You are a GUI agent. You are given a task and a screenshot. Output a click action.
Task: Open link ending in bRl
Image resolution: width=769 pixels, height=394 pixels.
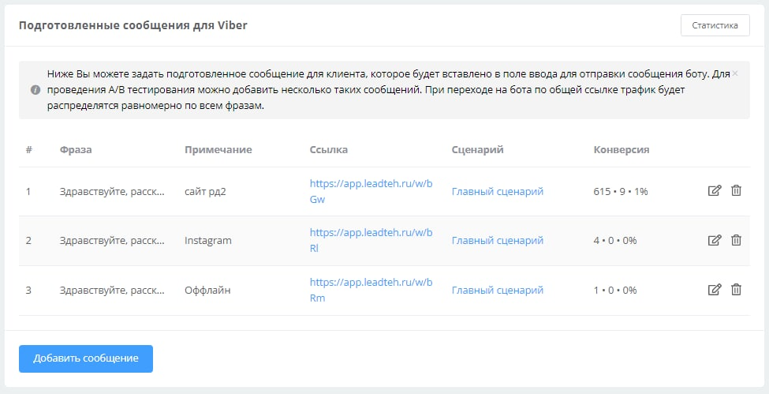click(371, 241)
